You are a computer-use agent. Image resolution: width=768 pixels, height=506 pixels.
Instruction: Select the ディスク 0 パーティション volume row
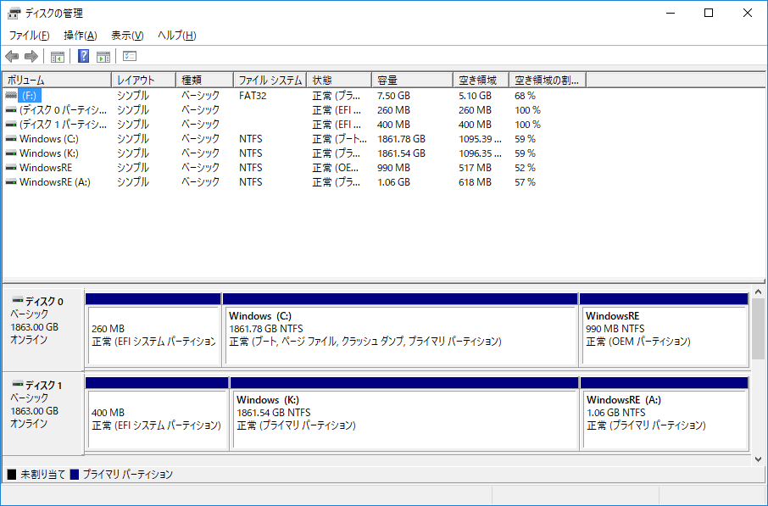tap(63, 110)
